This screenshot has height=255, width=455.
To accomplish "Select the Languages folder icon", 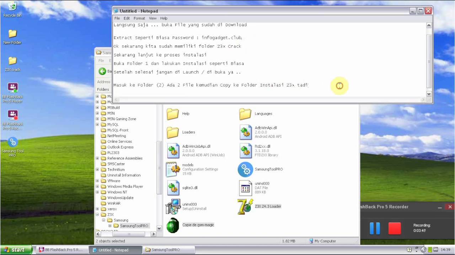I will [x=245, y=114].
